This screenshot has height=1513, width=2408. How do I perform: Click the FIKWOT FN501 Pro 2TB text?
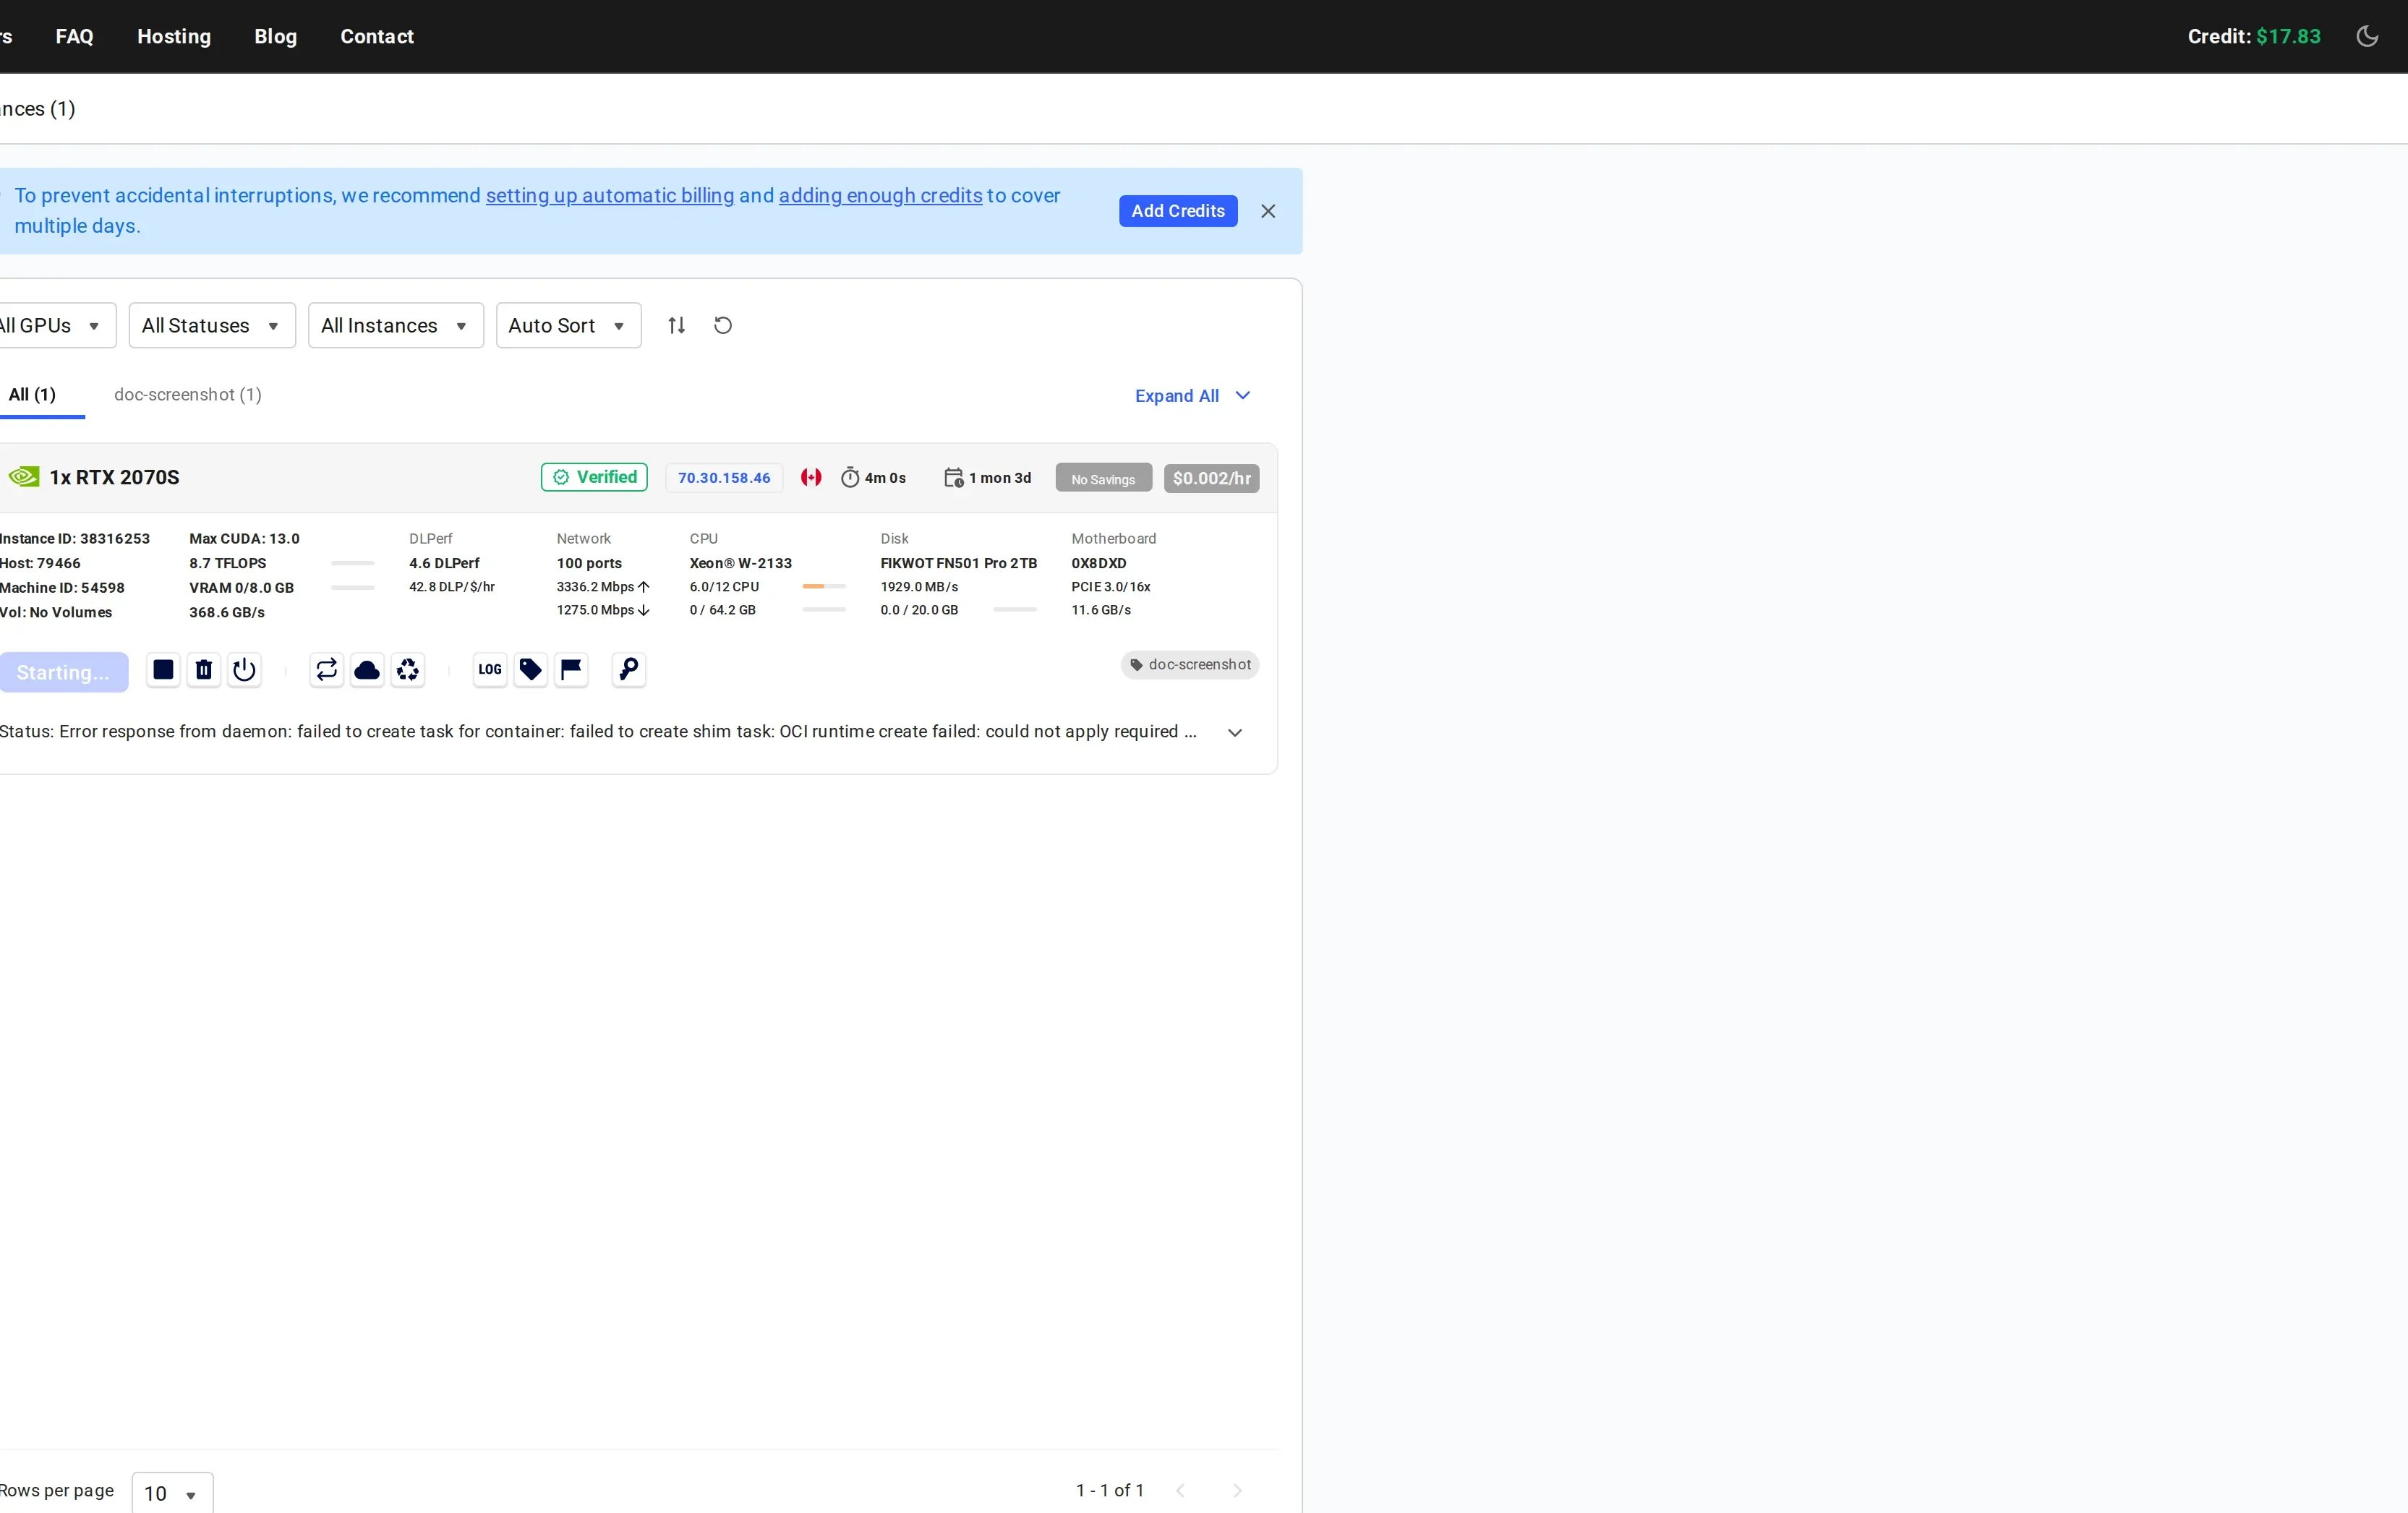(x=959, y=563)
